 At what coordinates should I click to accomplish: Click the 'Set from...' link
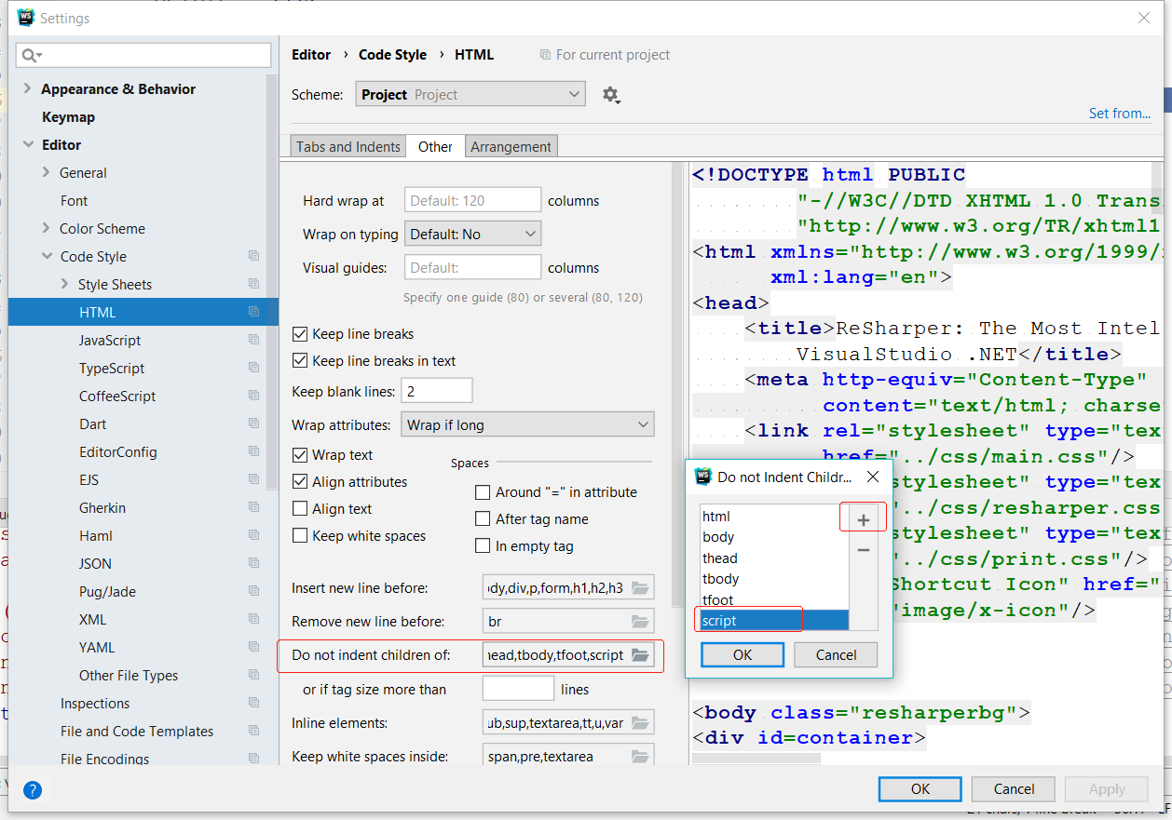click(1119, 113)
